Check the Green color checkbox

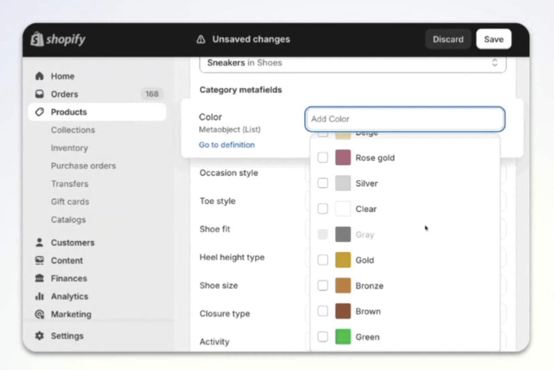(x=323, y=337)
